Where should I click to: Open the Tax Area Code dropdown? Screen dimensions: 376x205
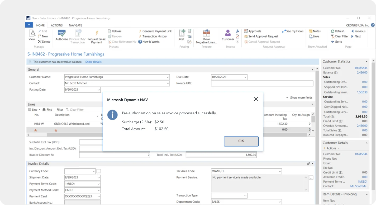[x=280, y=172]
